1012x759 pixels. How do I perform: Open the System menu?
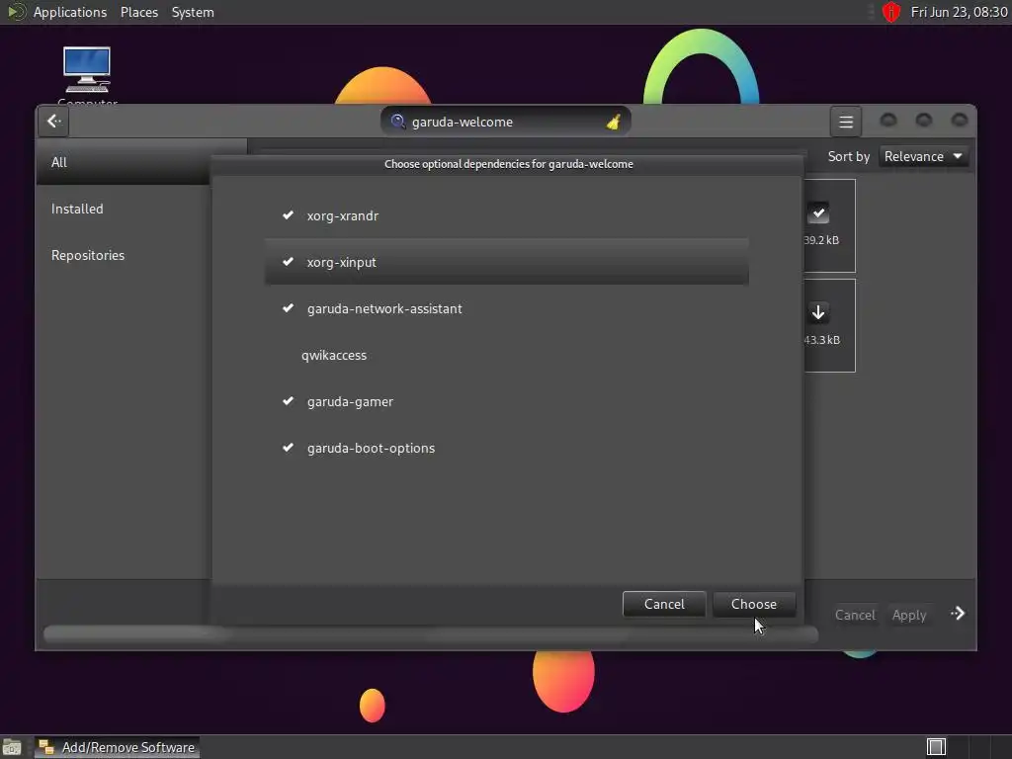click(x=193, y=12)
